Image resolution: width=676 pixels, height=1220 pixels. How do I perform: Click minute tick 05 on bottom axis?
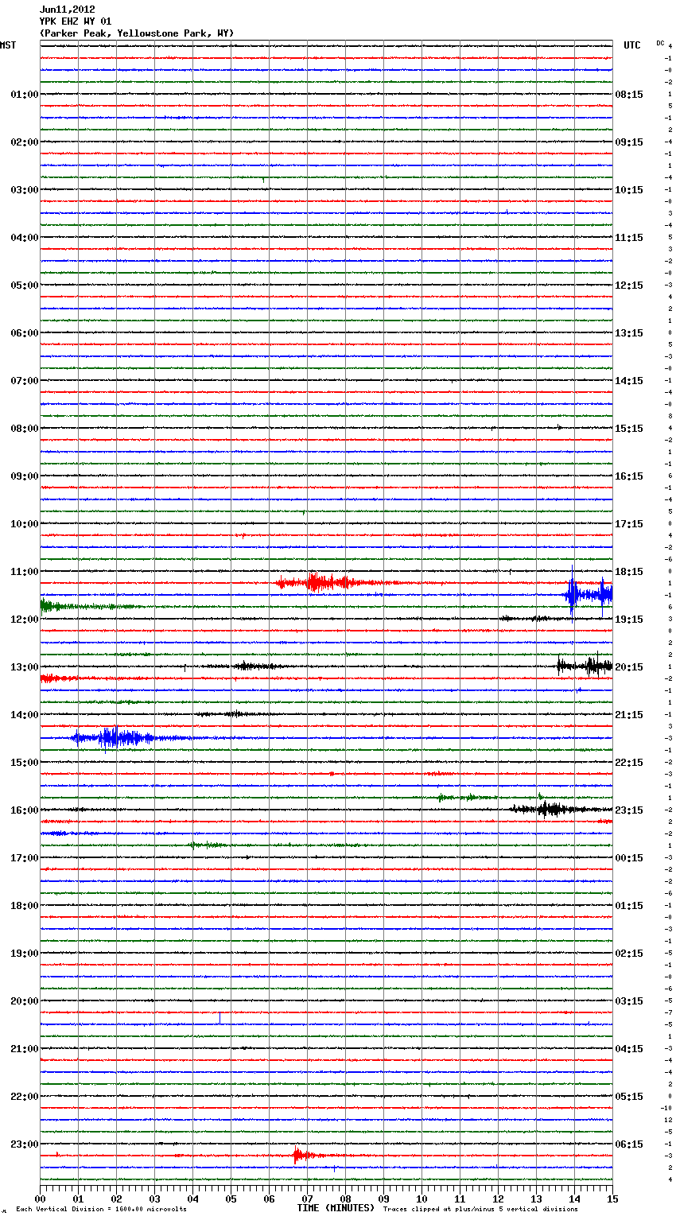pos(231,1199)
